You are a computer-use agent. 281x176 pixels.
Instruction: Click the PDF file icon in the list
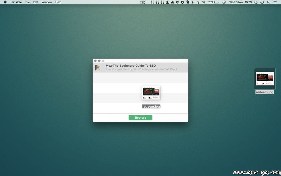click(98, 68)
